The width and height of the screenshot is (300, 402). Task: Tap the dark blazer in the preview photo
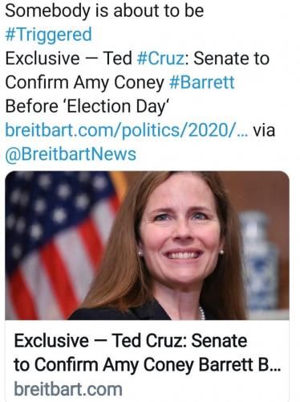pos(120,311)
